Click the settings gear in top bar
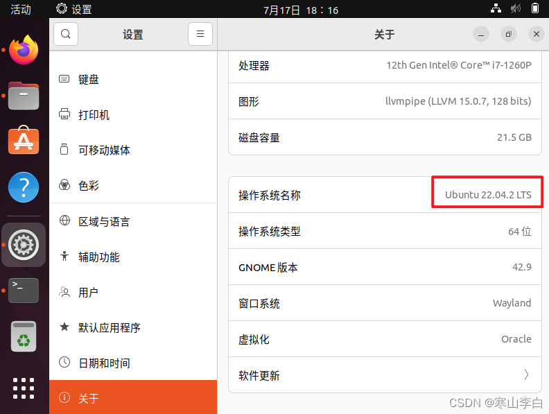Screen dimensions: 549x414 [62, 9]
